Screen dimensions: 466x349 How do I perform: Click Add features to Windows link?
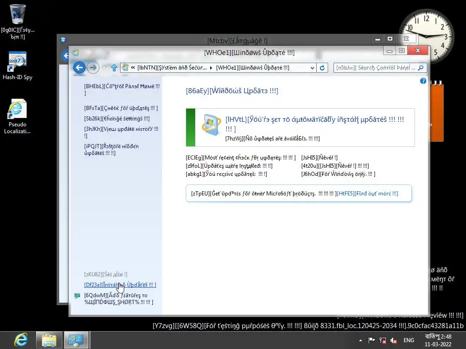[119, 299]
